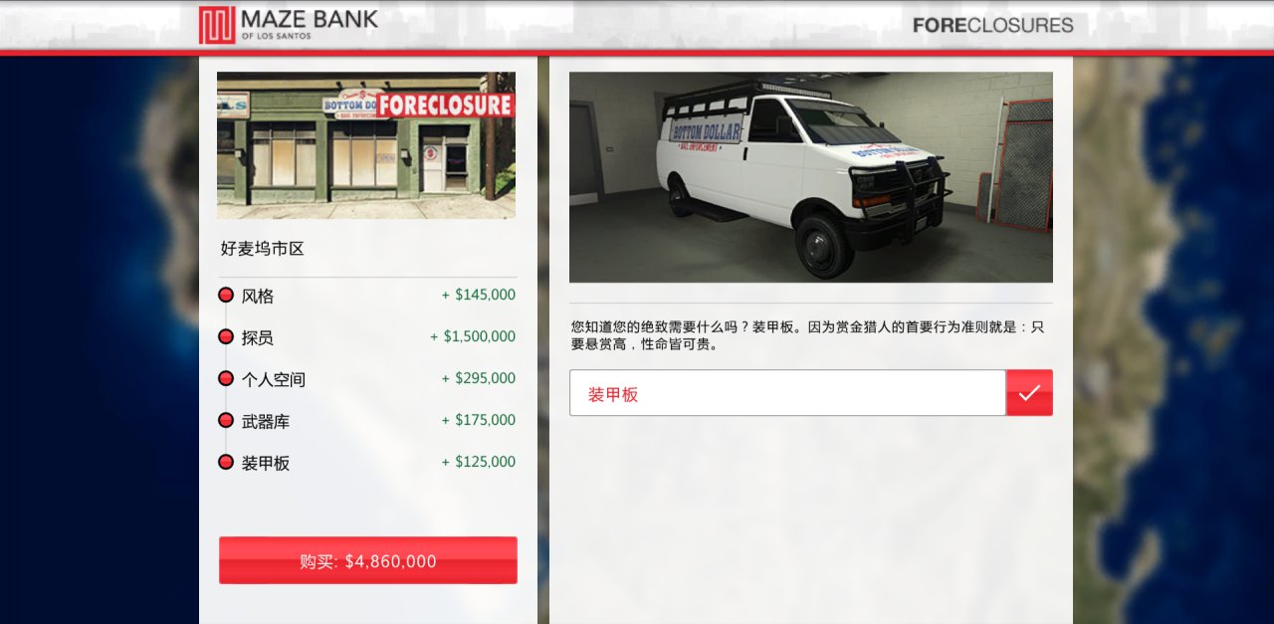1274x624 pixels.
Task: Click the Bottom Dollar storefront foreclosure thumbnail
Action: (366, 145)
